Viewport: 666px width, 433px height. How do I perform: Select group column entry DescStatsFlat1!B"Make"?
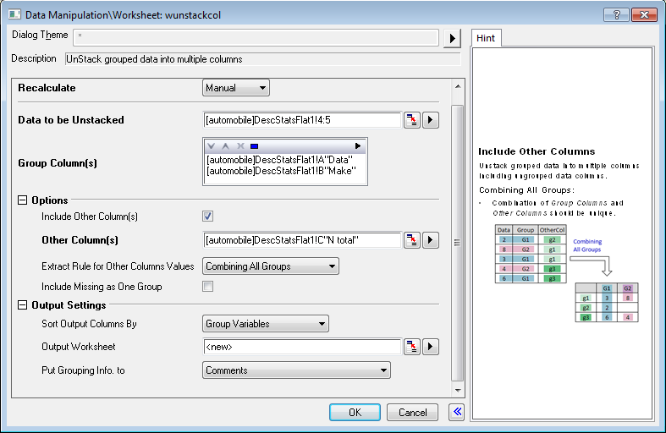[x=281, y=171]
